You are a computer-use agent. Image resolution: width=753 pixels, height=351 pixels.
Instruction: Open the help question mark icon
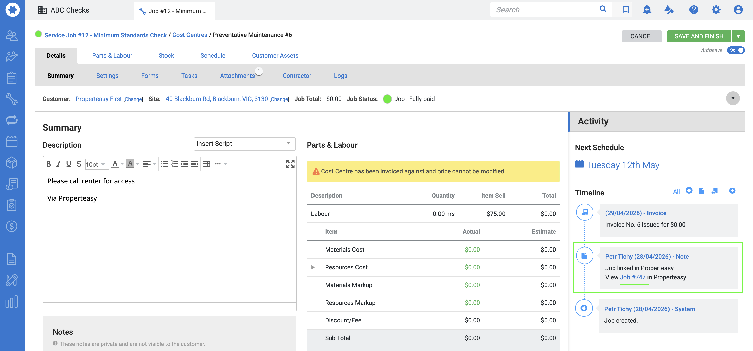(x=693, y=10)
